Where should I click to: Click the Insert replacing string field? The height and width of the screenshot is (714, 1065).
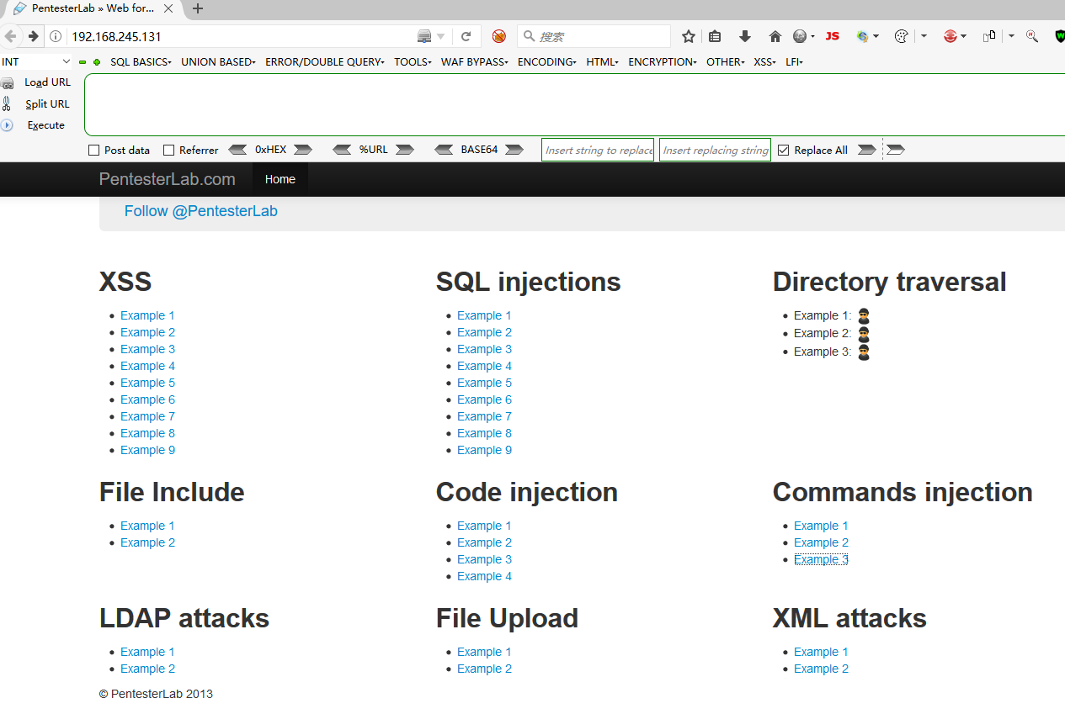pos(715,150)
